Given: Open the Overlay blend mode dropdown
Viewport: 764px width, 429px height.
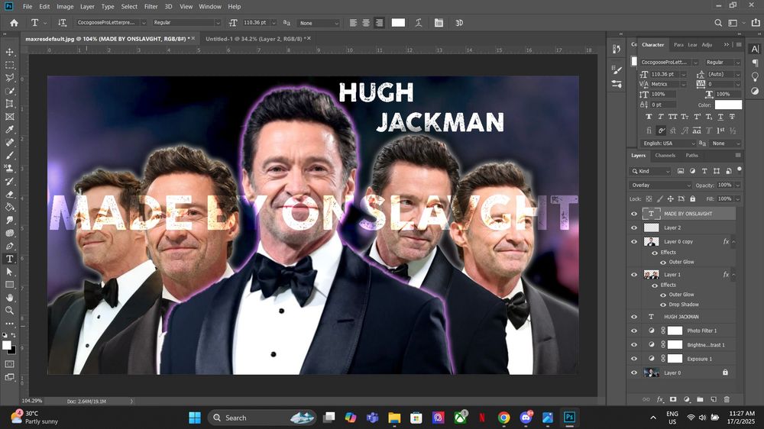Looking at the screenshot, I should tap(660, 185).
